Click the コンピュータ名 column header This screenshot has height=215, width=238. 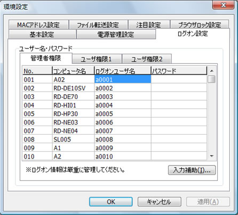point(73,71)
